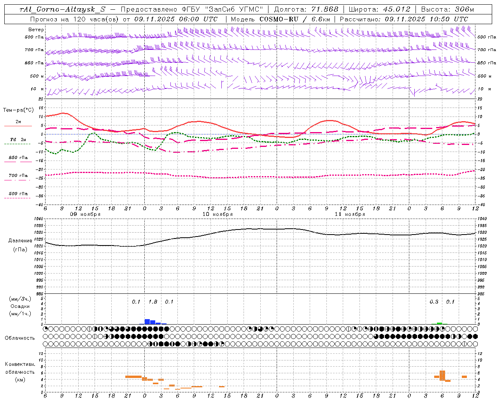Viewport: 498px width, 399px height.
Task: Click the Ветер panel label
Action: coord(36,30)
